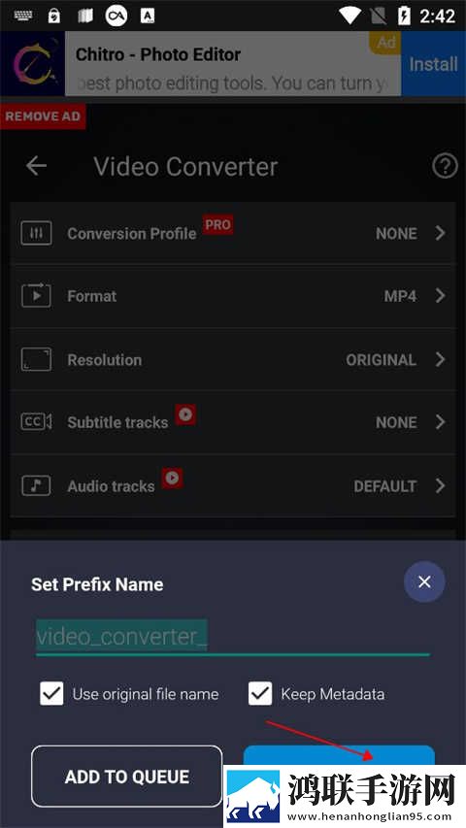466x828 pixels.
Task: Tap the Subtitle tracks CC icon
Action: tap(36, 422)
